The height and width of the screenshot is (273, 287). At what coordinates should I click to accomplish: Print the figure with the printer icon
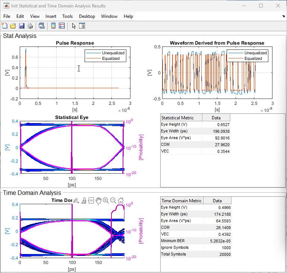pyautogui.click(x=30, y=26)
